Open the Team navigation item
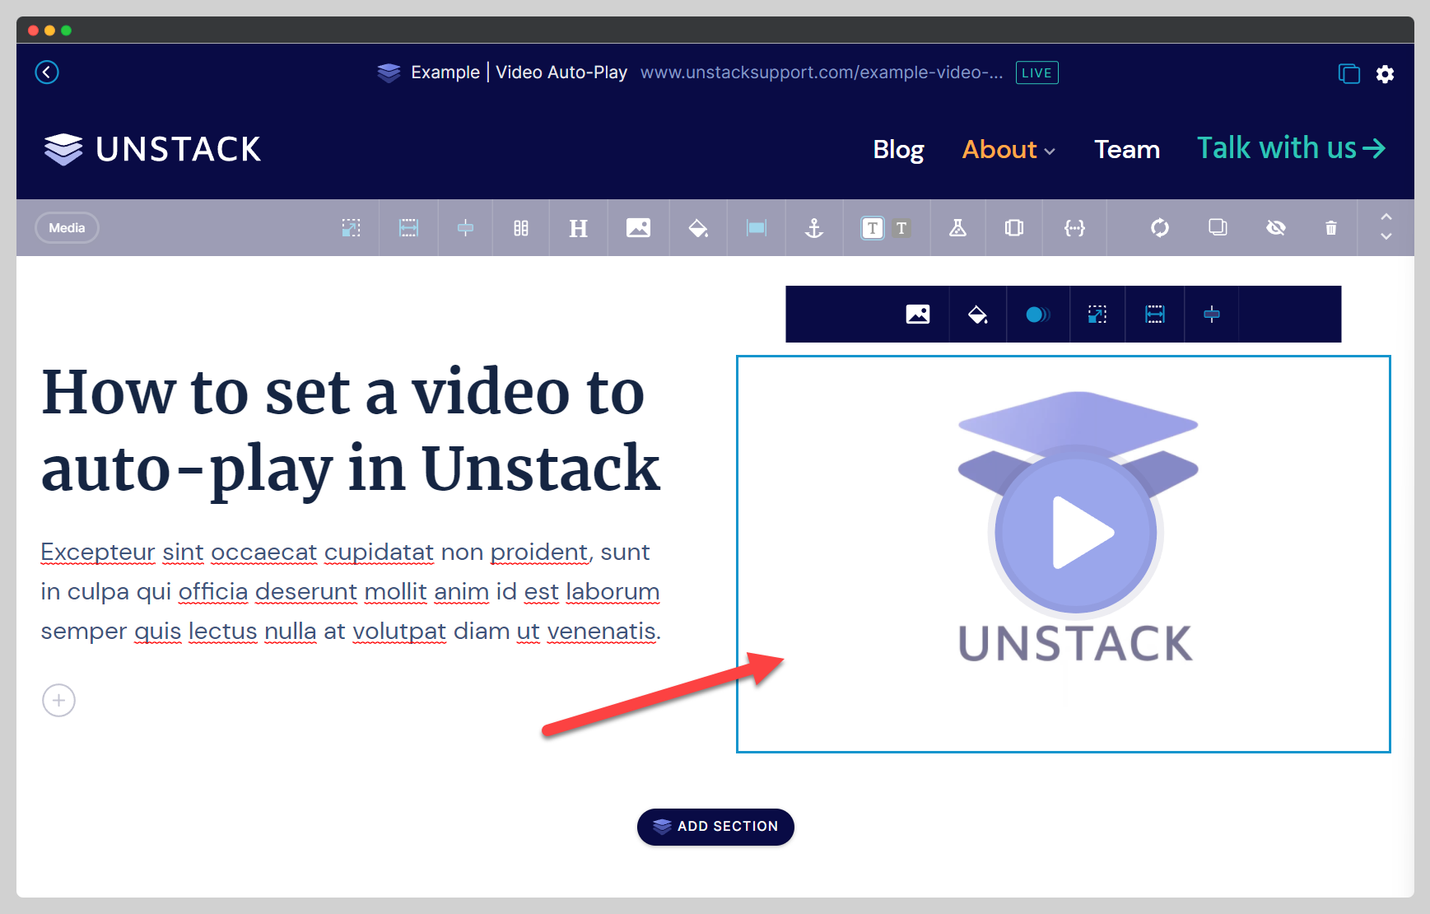The height and width of the screenshot is (914, 1430). pos(1126,150)
